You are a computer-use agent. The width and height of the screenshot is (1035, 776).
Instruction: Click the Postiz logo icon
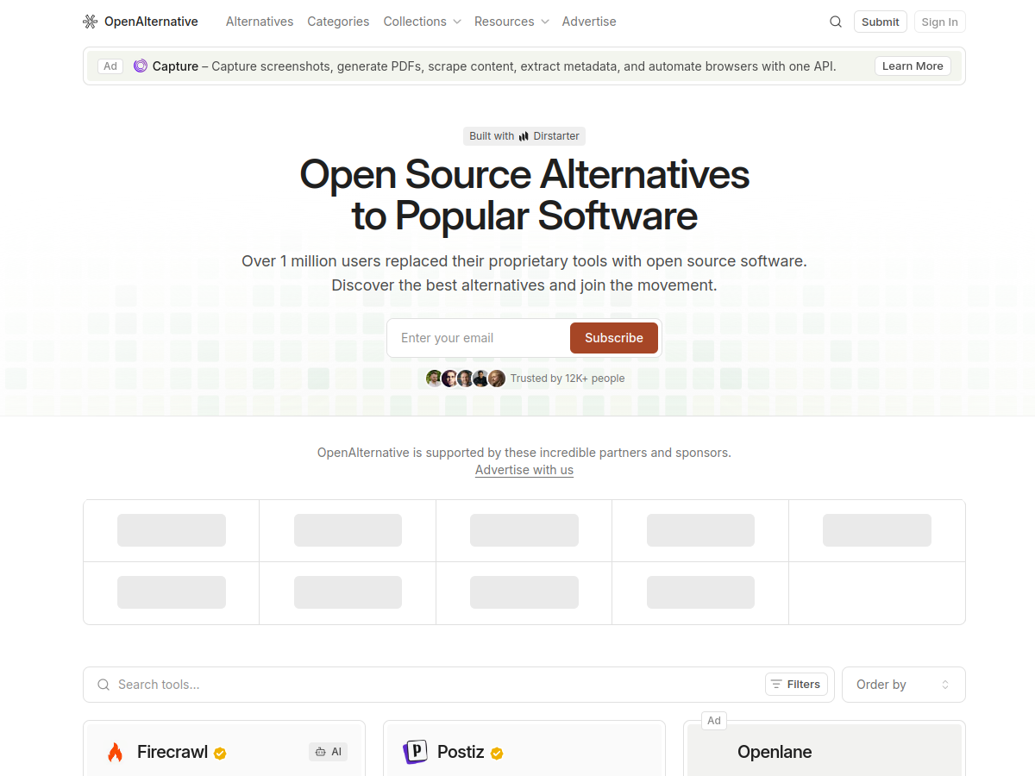416,752
